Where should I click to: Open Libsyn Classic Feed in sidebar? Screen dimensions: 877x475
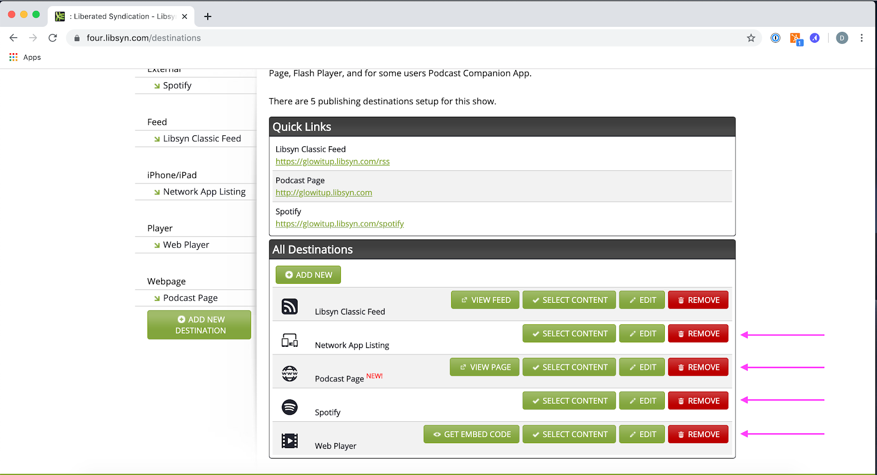click(202, 139)
